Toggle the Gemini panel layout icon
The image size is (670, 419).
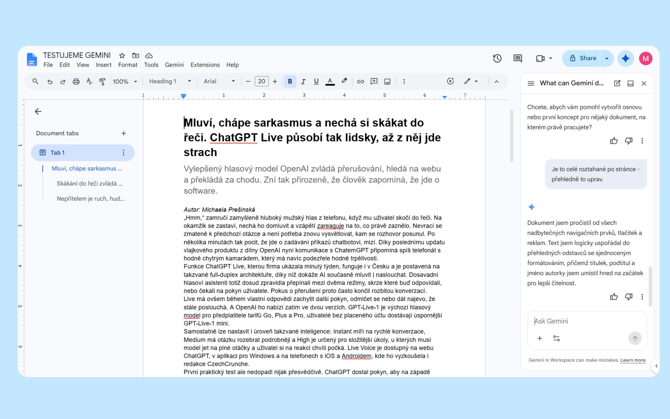[x=631, y=83]
